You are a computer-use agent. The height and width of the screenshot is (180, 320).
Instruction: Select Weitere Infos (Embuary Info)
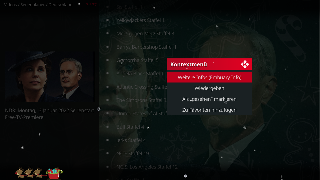(209, 77)
